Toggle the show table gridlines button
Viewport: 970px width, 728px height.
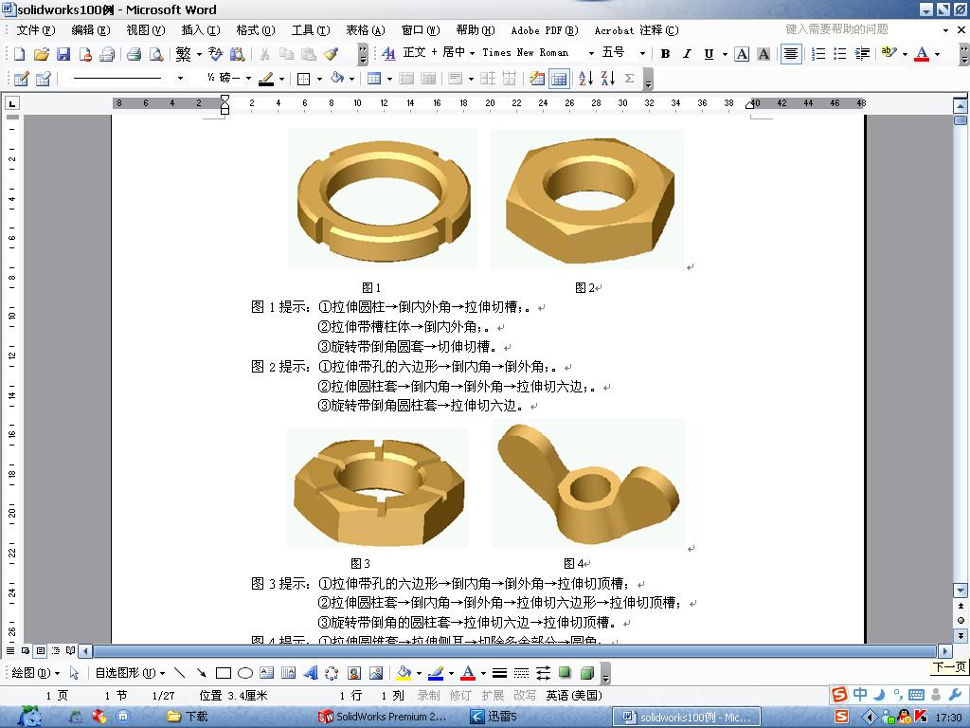[559, 79]
